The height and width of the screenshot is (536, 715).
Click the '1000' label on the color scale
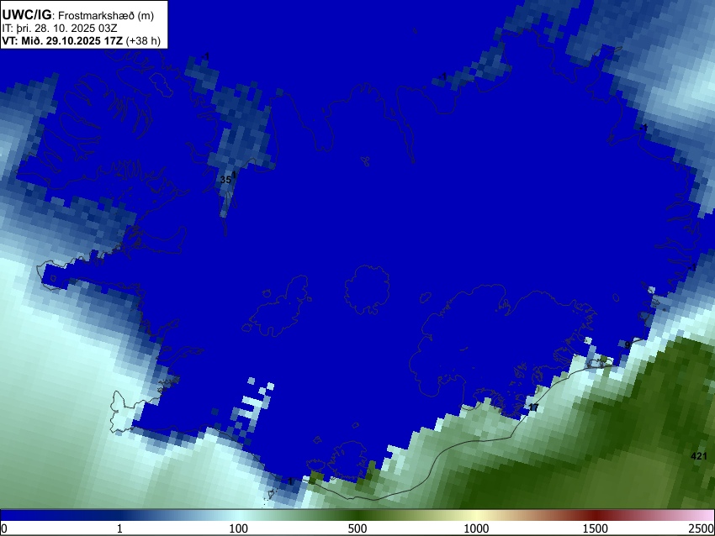(x=476, y=528)
